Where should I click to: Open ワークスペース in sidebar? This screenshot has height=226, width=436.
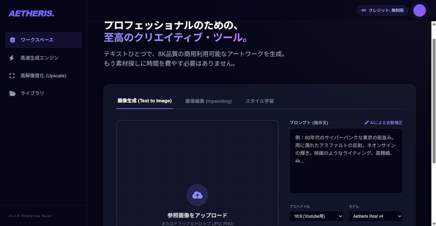pyautogui.click(x=43, y=40)
